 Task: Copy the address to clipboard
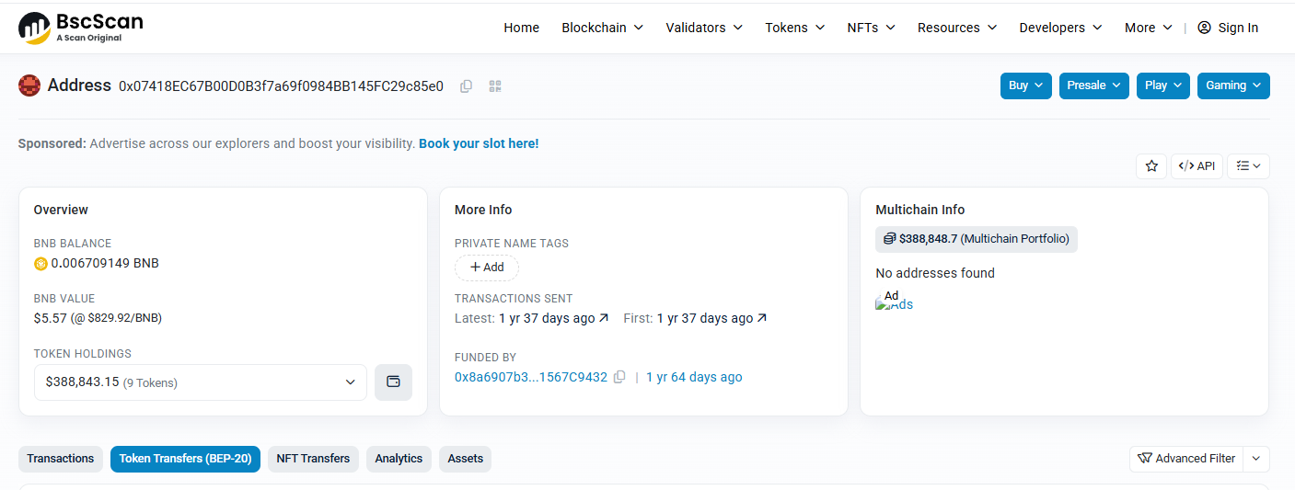click(x=467, y=86)
